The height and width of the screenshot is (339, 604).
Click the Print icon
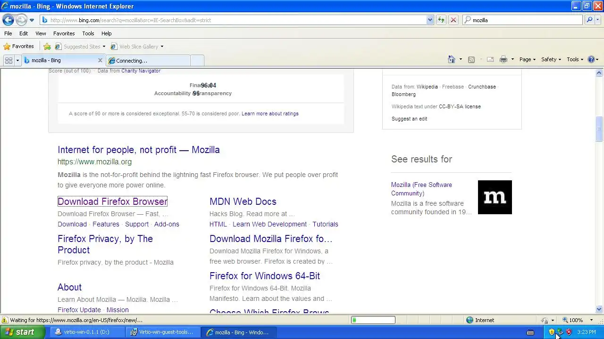tap(503, 59)
